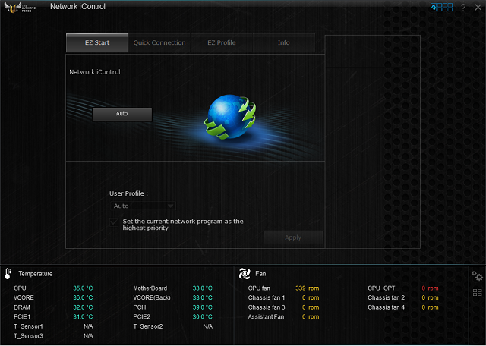This screenshot has width=486, height=346.
Task: Open the Info tab
Action: click(283, 43)
